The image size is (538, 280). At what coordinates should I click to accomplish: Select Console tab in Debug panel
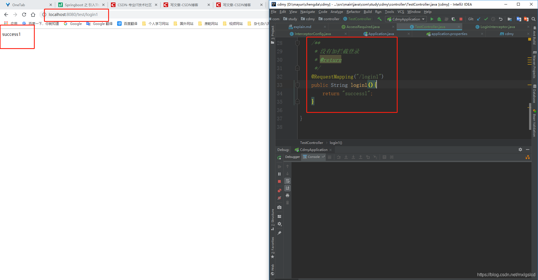(x=314, y=157)
